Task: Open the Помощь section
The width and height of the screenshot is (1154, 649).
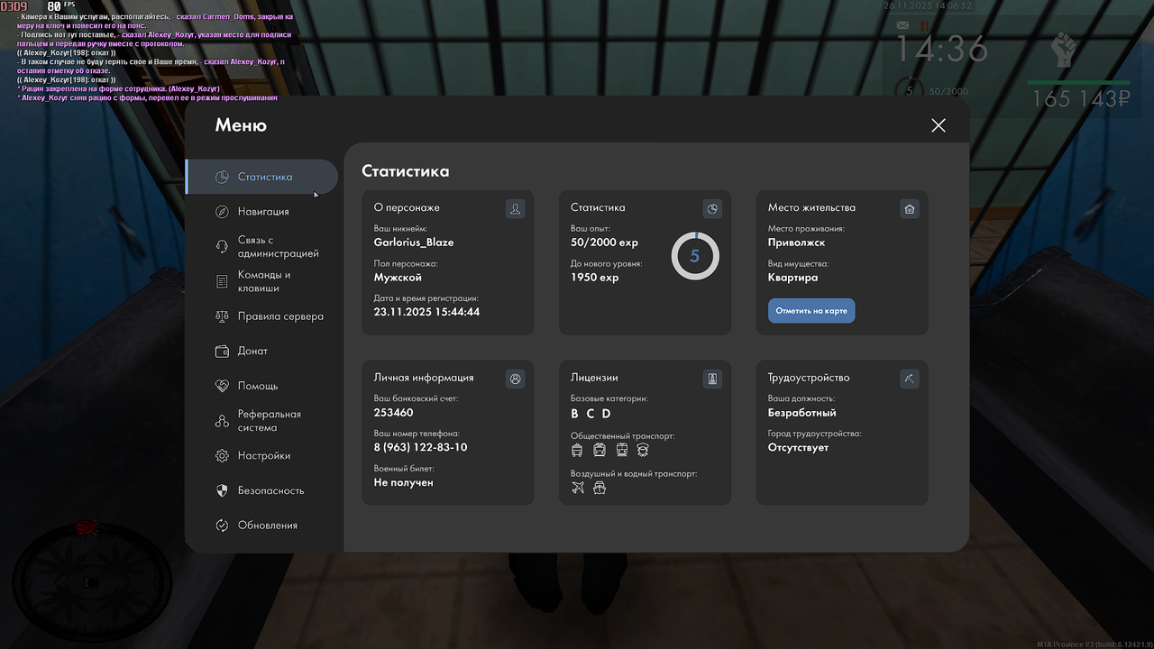Action: pos(261,386)
